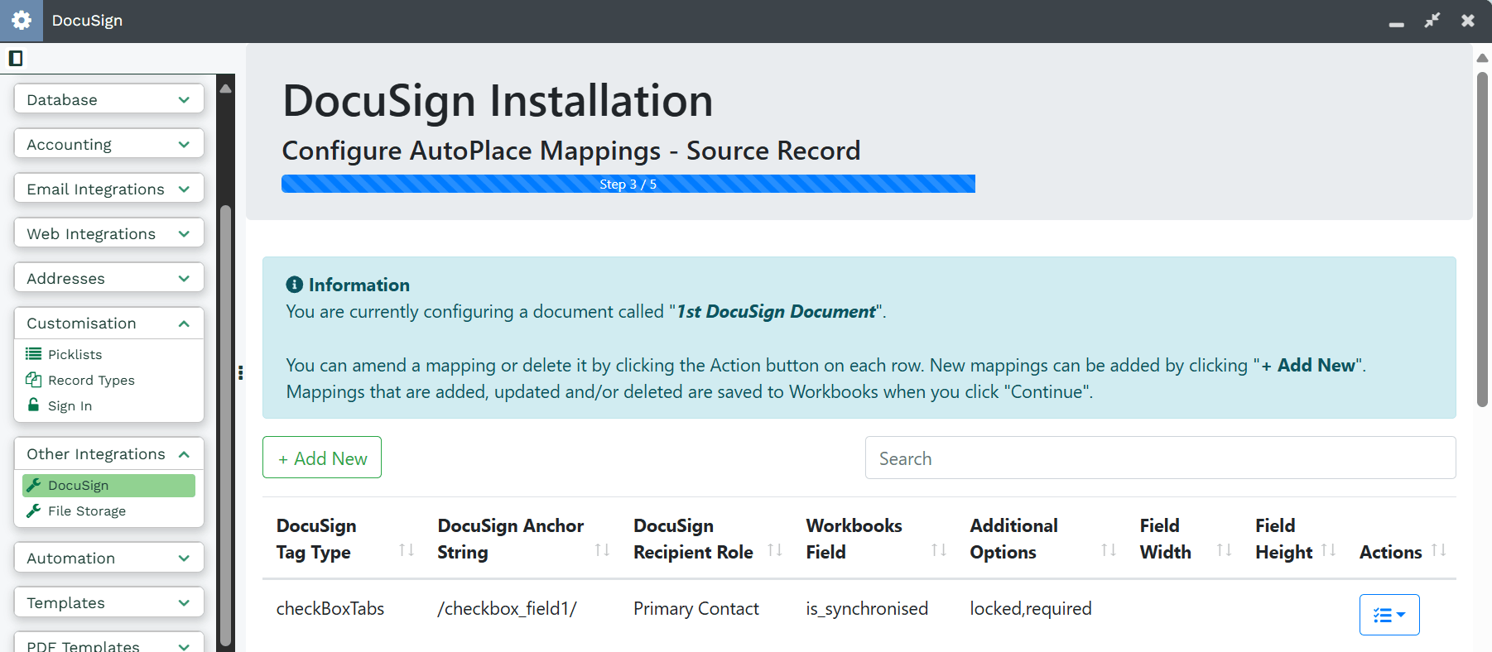The image size is (1492, 652).
Task: Expand the Database menu section
Action: [108, 99]
